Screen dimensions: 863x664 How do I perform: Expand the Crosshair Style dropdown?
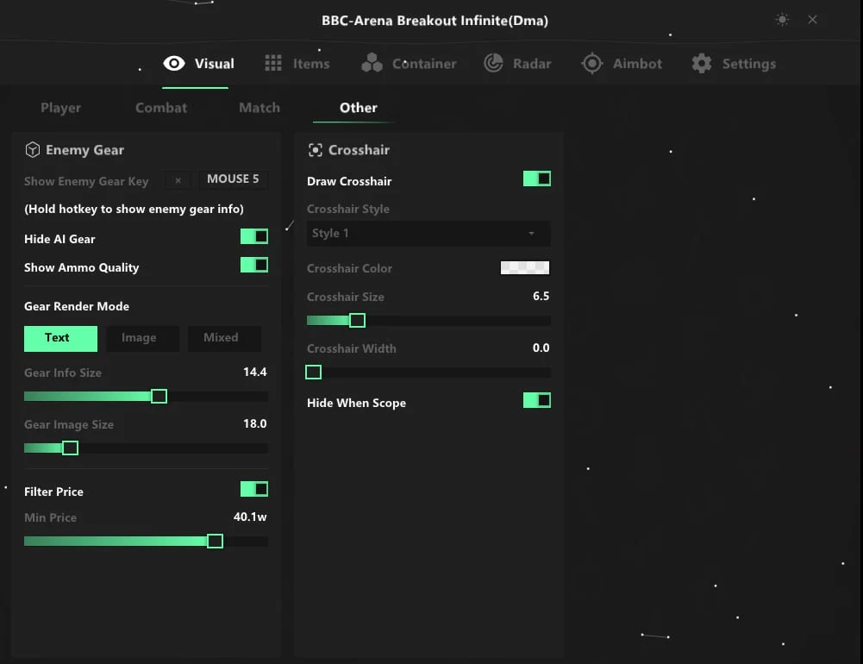428,234
